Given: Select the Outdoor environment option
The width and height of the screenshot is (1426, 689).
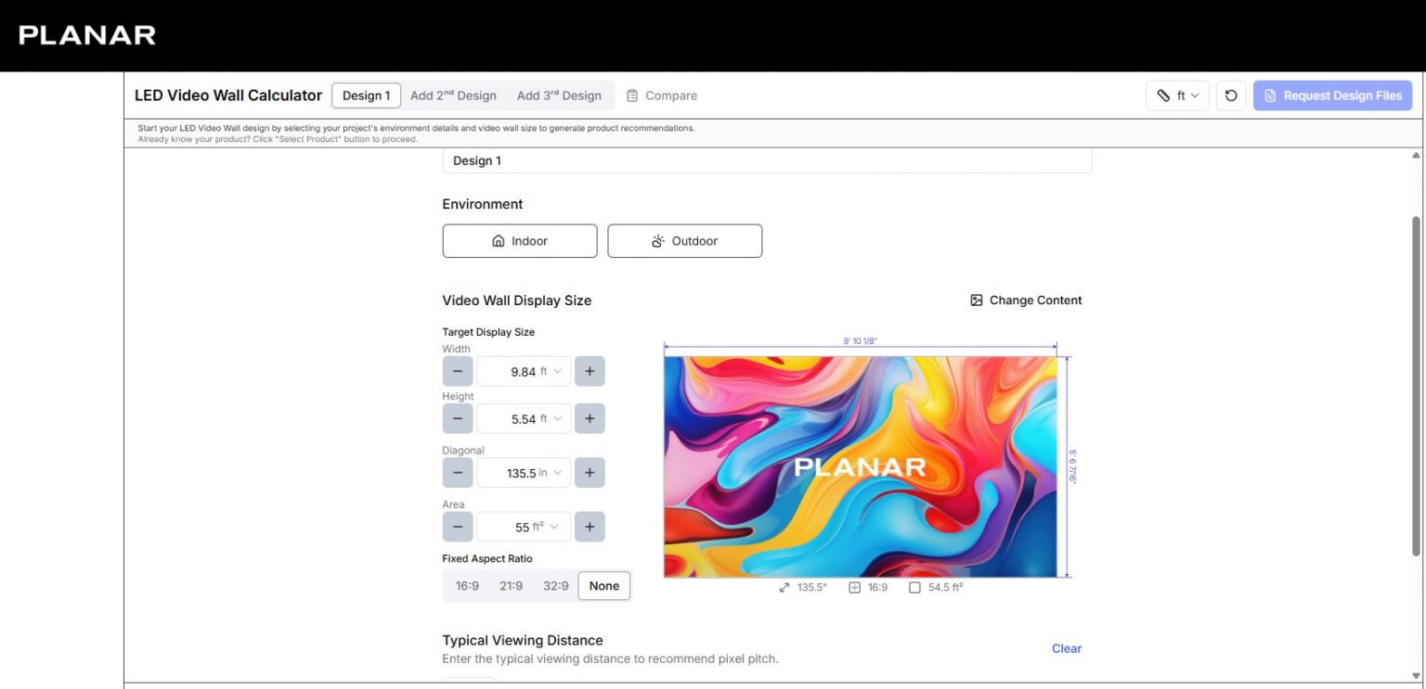Looking at the screenshot, I should [x=685, y=241].
